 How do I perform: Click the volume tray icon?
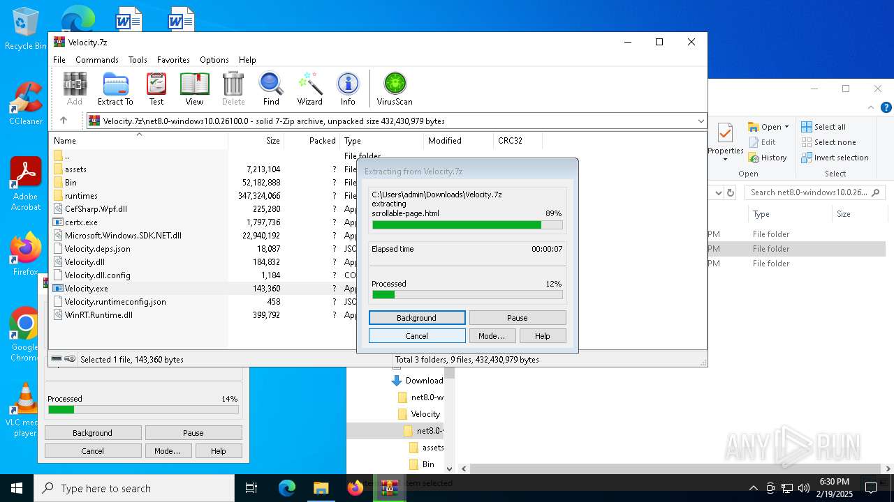pos(804,488)
